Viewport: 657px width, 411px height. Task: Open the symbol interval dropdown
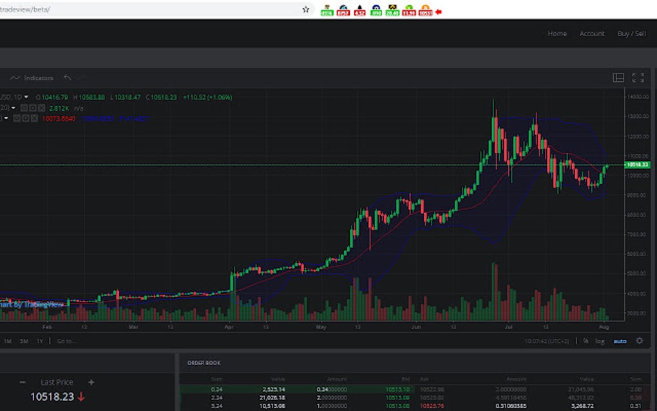[26, 97]
